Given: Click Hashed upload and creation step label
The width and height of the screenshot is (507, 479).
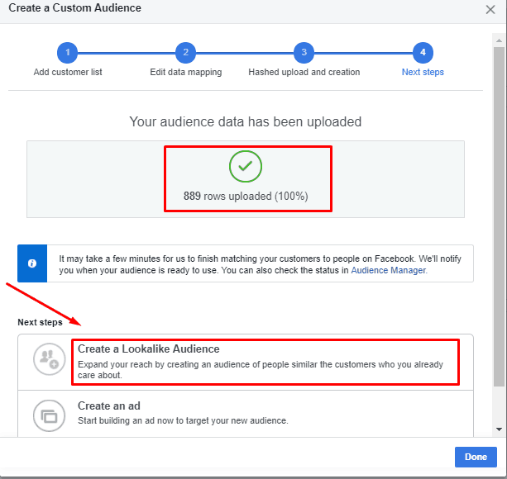Looking at the screenshot, I should point(304,72).
